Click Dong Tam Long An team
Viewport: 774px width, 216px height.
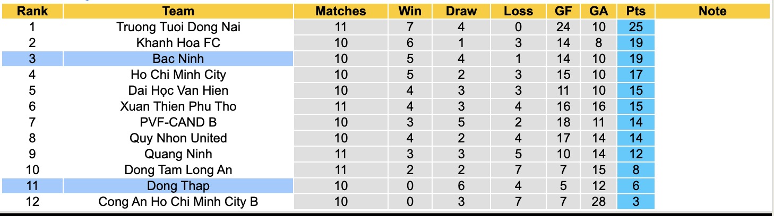[178, 170]
